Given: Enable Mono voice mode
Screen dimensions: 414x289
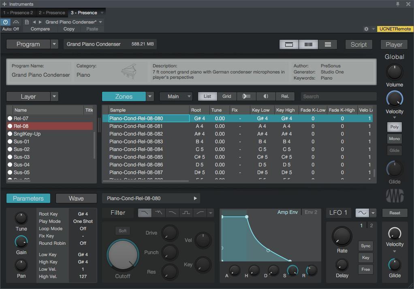Looking at the screenshot, I should [394, 138].
